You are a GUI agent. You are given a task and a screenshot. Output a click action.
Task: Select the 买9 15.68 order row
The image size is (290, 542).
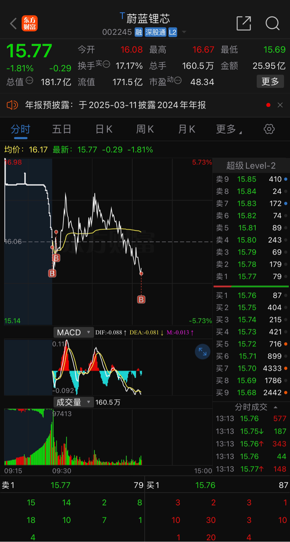coord(251,392)
